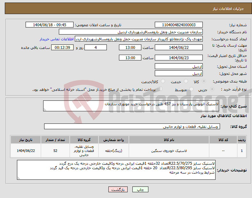
Task: Select the جزیی purchase type radio
Action: pos(212,89)
